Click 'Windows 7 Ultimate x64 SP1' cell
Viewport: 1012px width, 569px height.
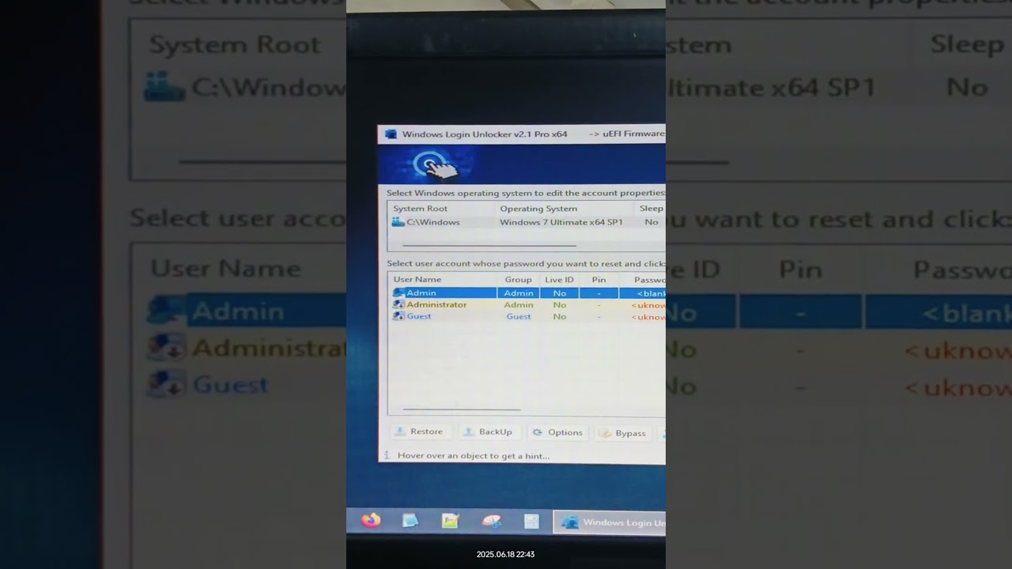click(561, 222)
